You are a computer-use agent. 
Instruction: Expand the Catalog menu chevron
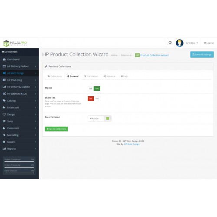[x=36, y=101]
